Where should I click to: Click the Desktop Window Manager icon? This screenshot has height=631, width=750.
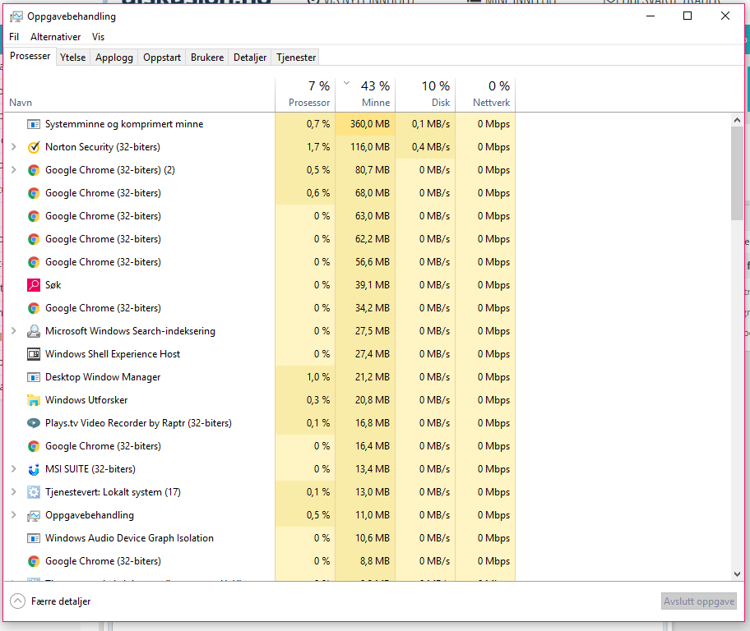click(x=34, y=377)
